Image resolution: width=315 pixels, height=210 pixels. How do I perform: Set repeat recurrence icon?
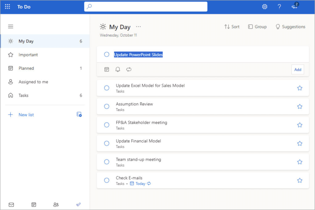[x=129, y=70]
